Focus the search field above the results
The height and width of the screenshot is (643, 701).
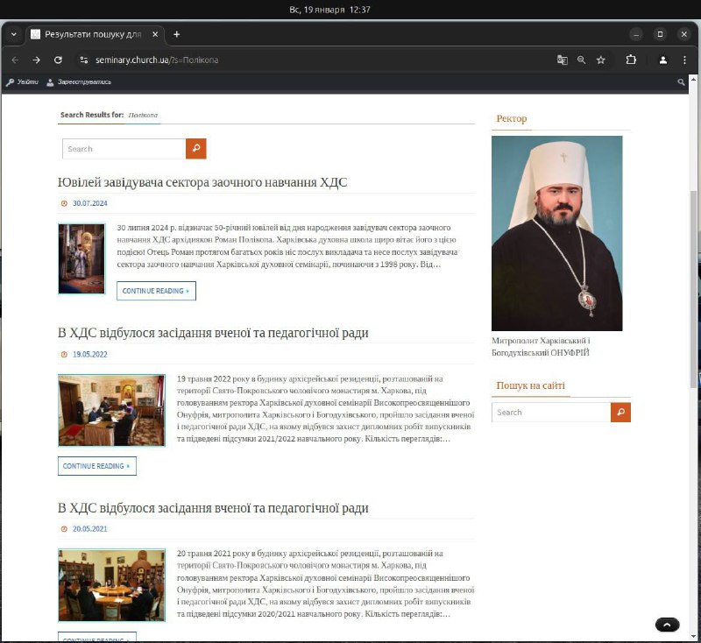pyautogui.click(x=124, y=149)
